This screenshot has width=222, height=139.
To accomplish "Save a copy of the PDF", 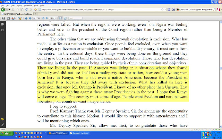I will pos(8,18).
